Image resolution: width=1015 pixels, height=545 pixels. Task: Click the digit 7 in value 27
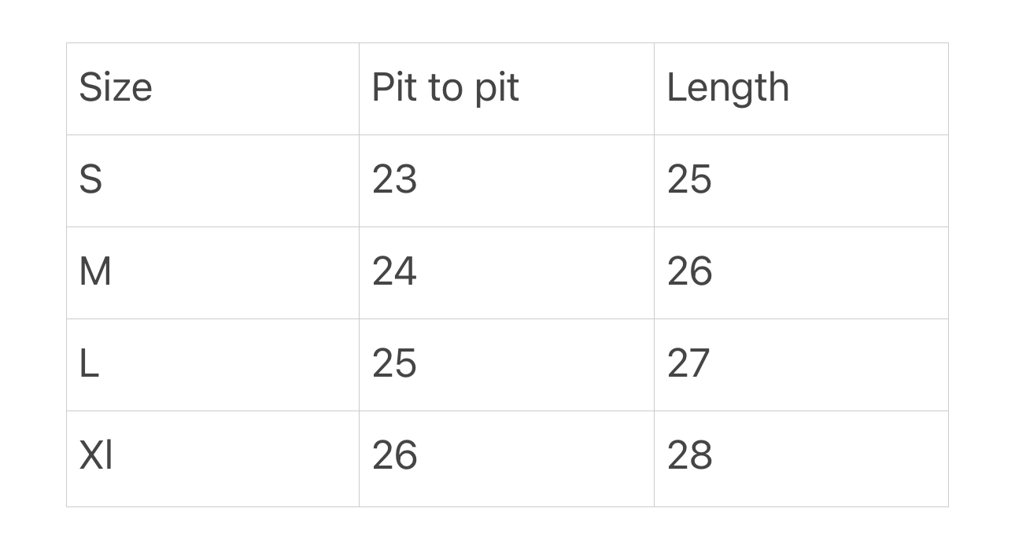pos(700,363)
